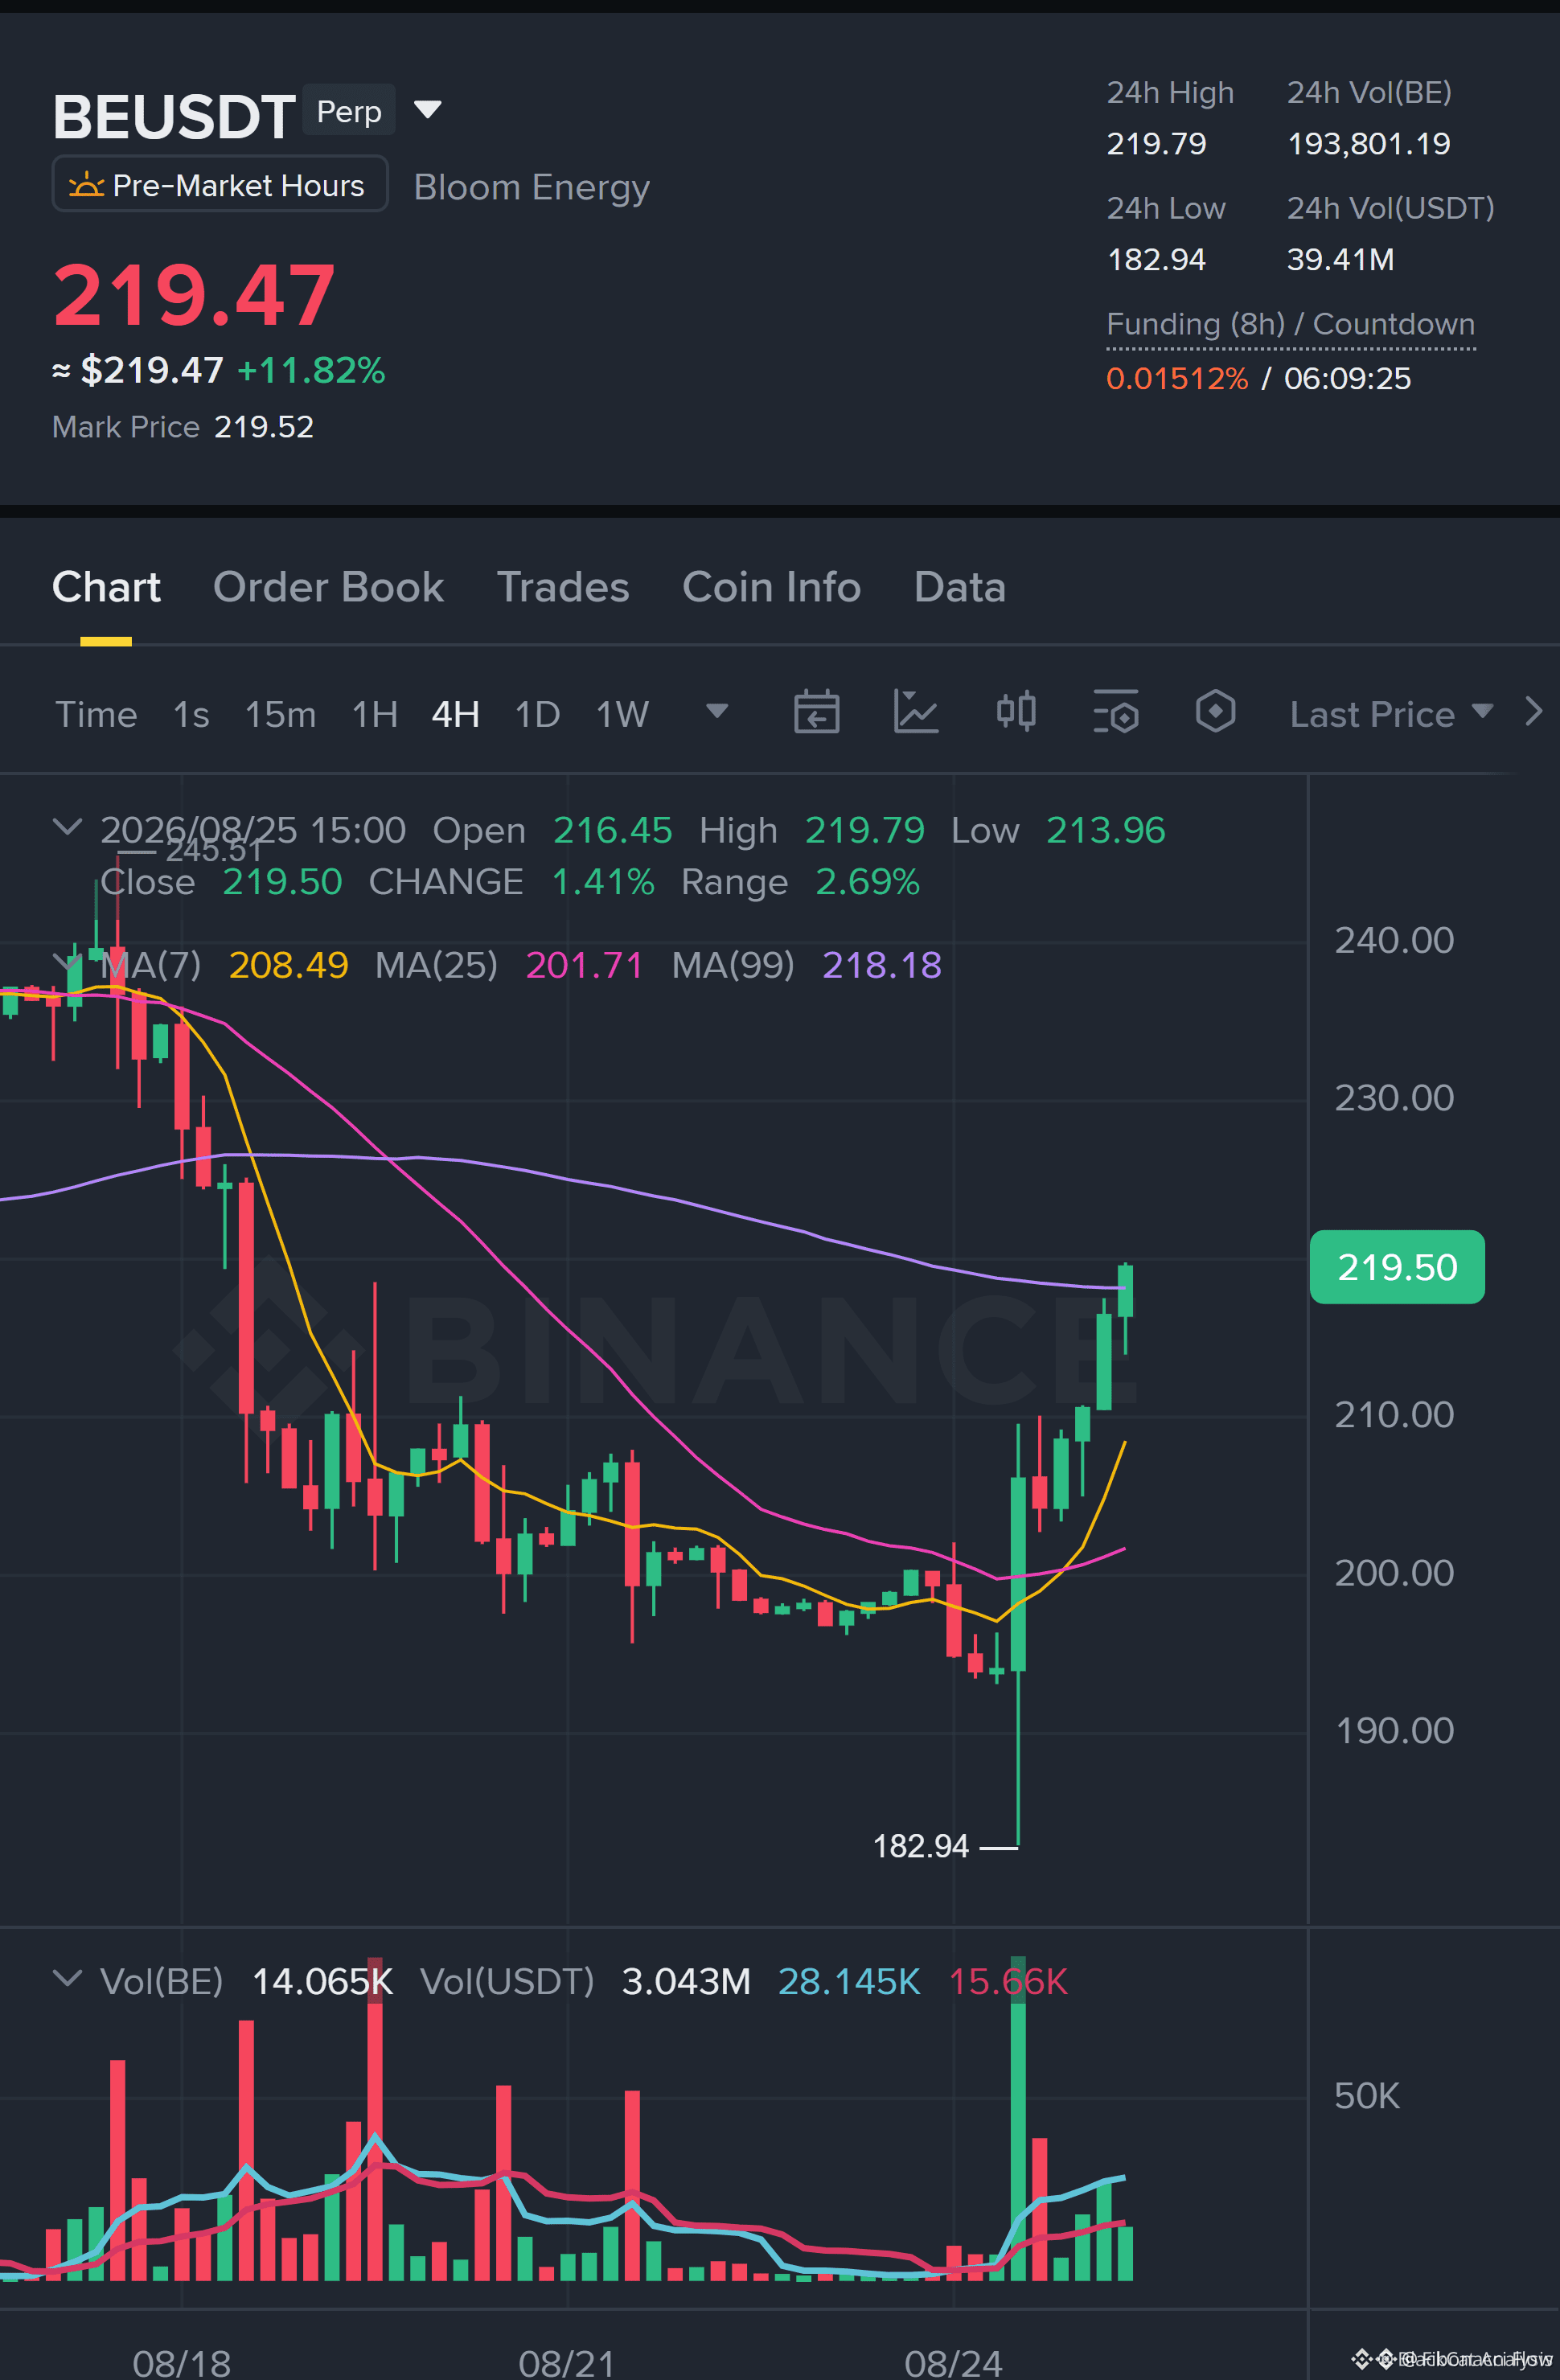The image size is (1560, 2380).
Task: Open the chart display settings icon
Action: coord(1116,712)
